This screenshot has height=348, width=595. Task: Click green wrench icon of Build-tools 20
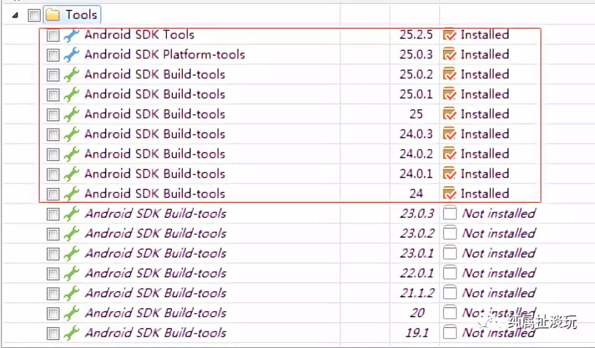point(71,313)
